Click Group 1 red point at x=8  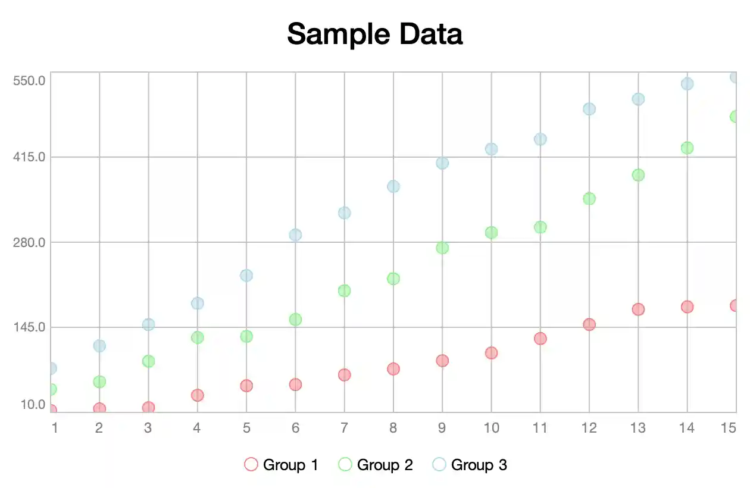pos(393,369)
